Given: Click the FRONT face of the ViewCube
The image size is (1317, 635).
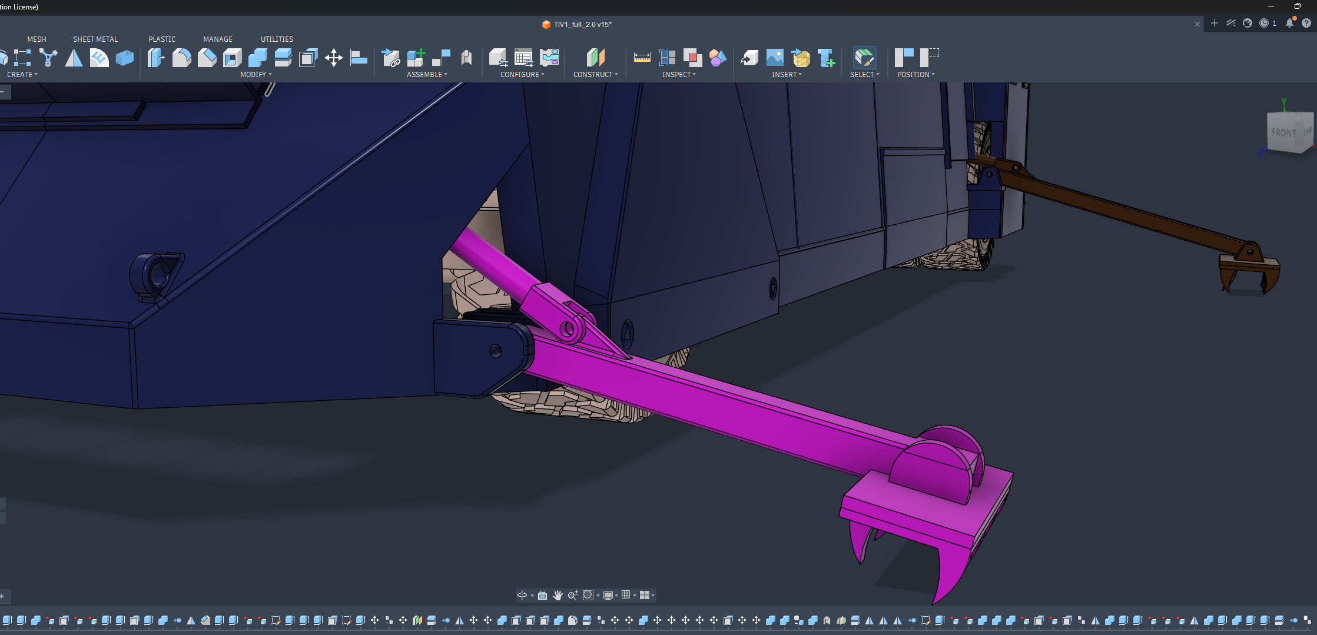Looking at the screenshot, I should [1284, 132].
